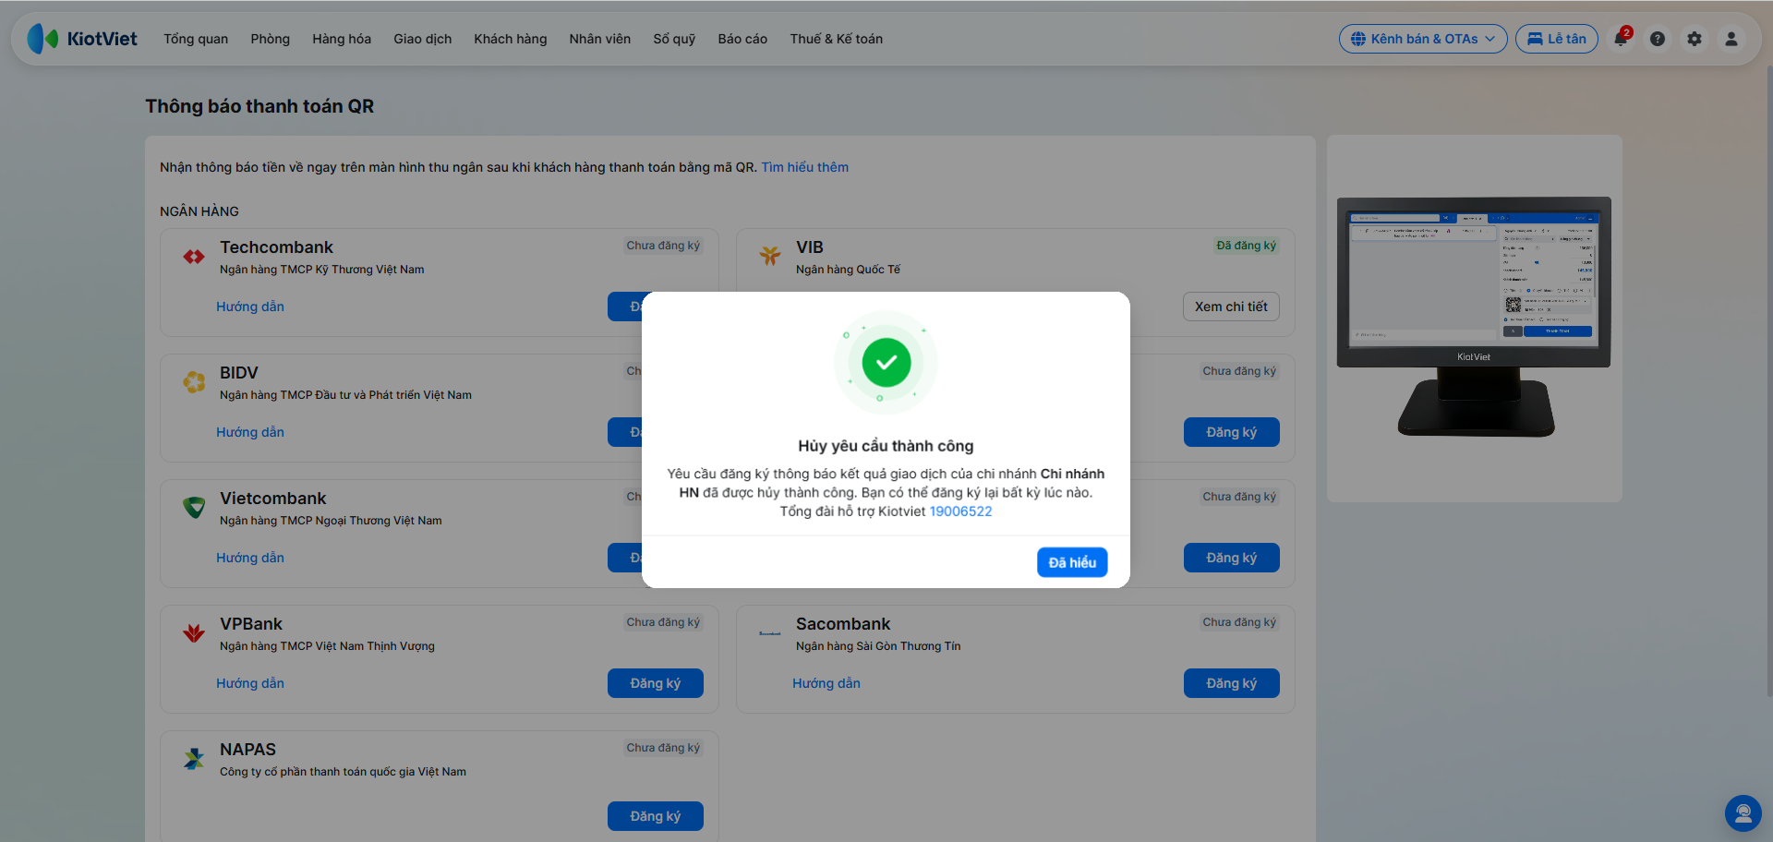1773x842 pixels.
Task: Open the Báo cáo menu
Action: pyautogui.click(x=742, y=39)
